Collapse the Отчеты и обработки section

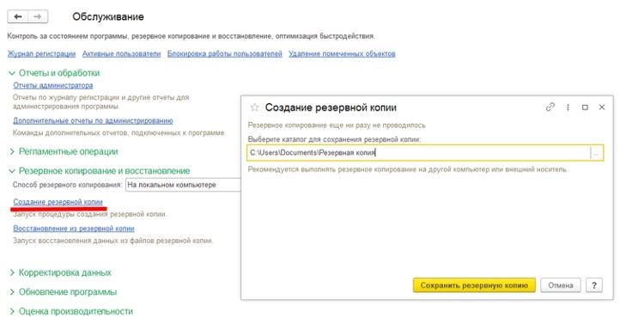pyautogui.click(x=54, y=73)
